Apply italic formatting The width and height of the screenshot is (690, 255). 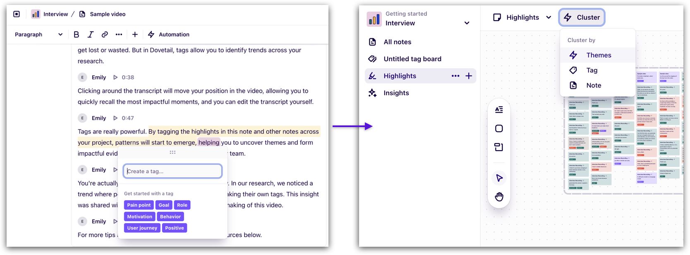pyautogui.click(x=91, y=35)
